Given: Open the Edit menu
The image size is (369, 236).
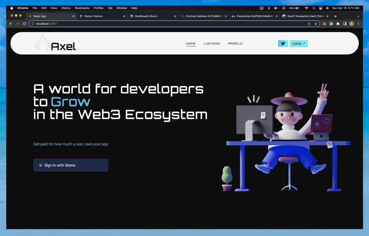Looking at the screenshot, I should coord(44,8).
